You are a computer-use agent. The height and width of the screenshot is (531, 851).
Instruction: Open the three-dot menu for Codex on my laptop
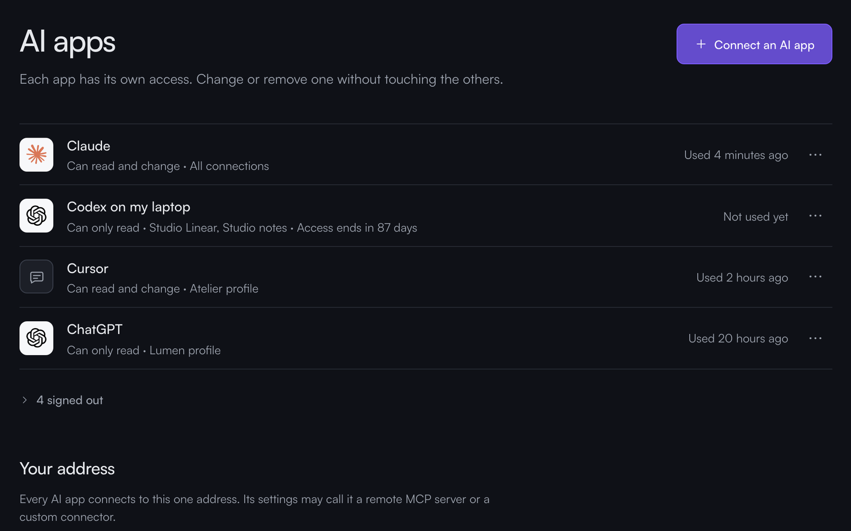tap(815, 216)
